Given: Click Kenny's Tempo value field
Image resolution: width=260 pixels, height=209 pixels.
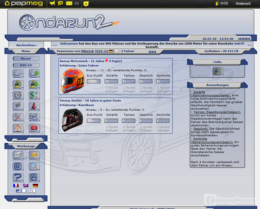Looking at the screenshot, I should coord(129,81).
